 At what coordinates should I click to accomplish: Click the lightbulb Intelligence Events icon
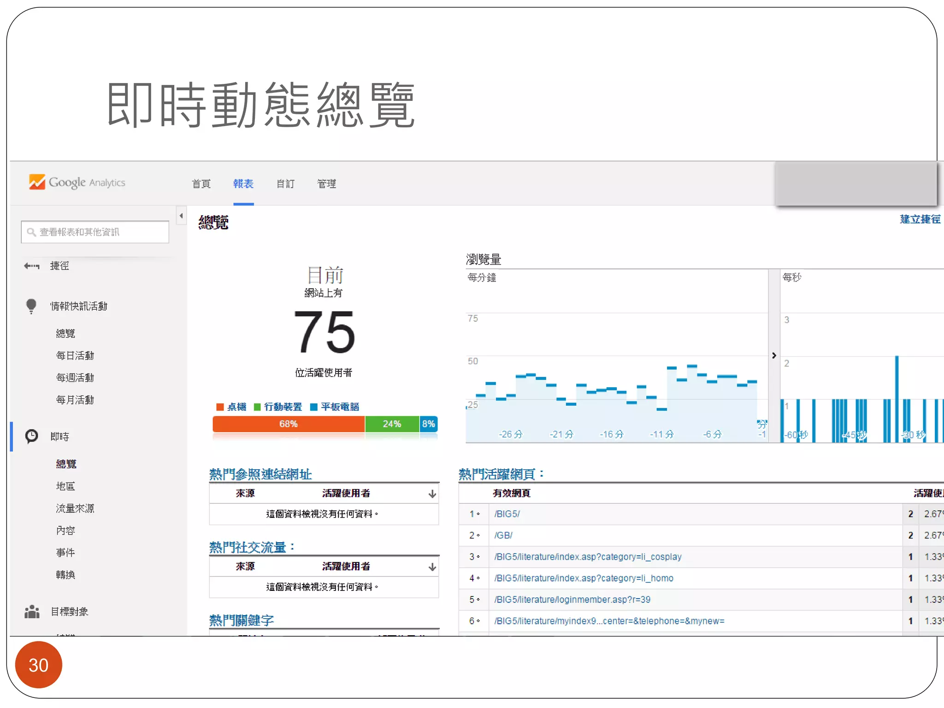click(x=31, y=306)
